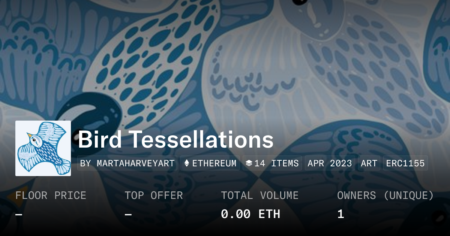Click the 0.00 ETH volume value
This screenshot has width=450, height=236.
tap(250, 214)
